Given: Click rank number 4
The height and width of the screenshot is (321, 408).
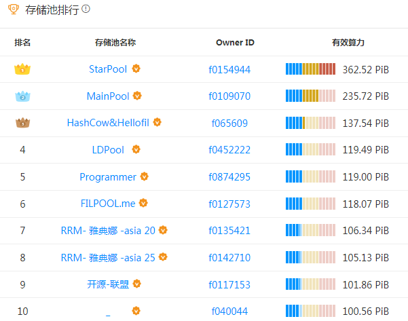Looking at the screenshot, I should pyautogui.click(x=22, y=150).
